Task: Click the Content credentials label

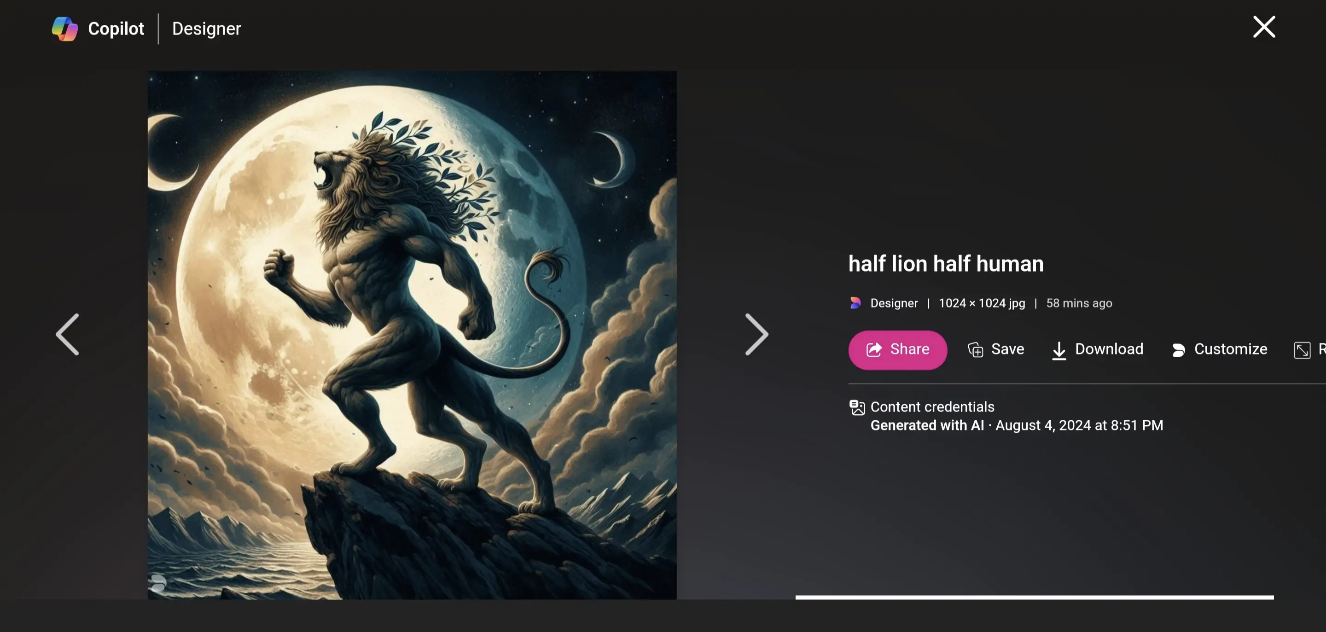Action: 932,407
